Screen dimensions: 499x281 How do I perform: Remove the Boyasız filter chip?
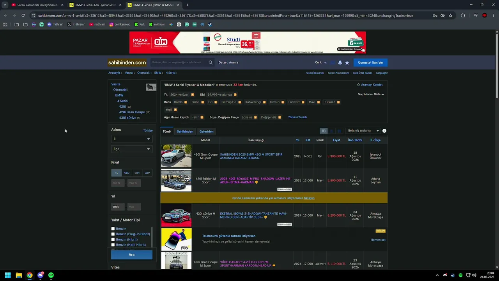pyautogui.click(x=255, y=117)
